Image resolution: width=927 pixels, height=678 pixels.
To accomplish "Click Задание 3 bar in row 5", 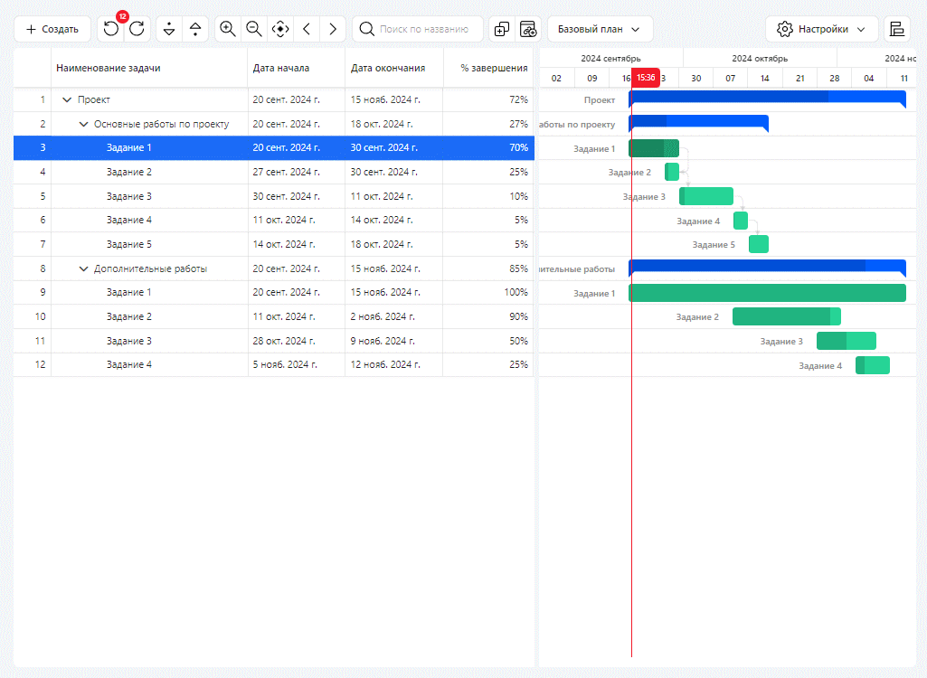I will [706, 196].
